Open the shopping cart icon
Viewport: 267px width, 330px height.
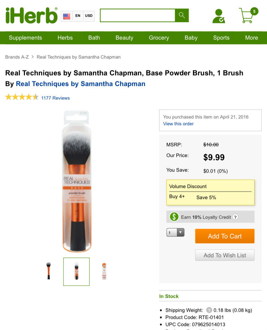click(x=247, y=16)
